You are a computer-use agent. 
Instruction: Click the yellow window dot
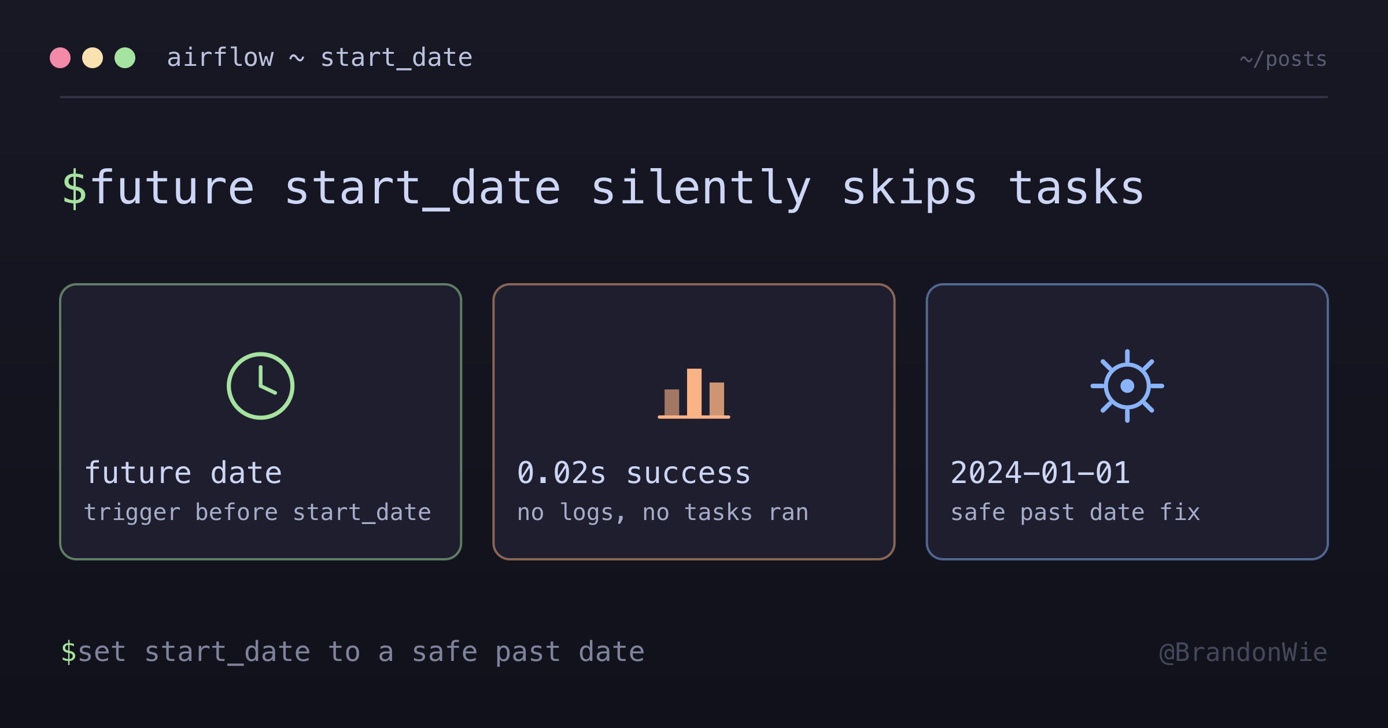point(93,58)
